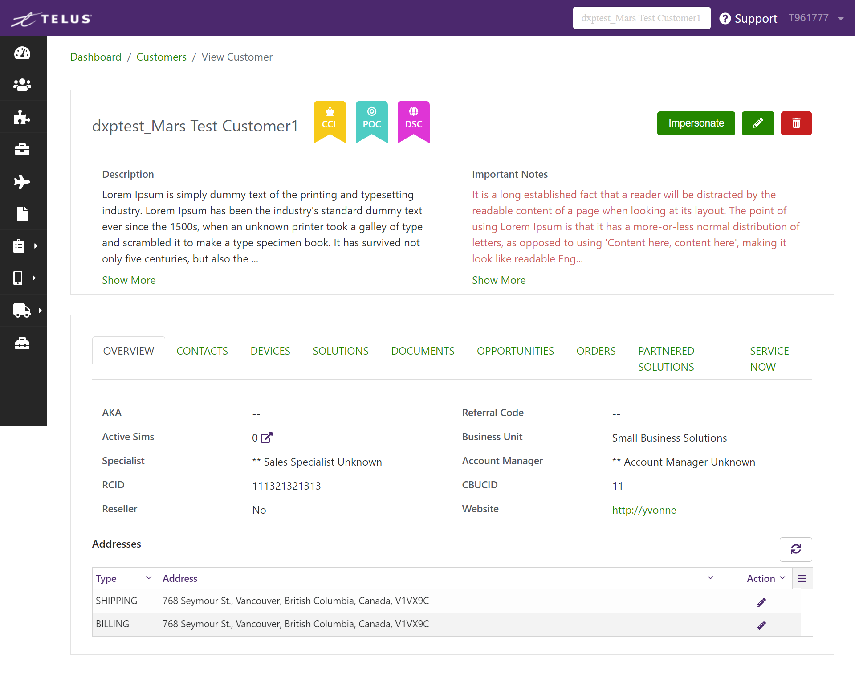Show More of the Description

pos(129,280)
